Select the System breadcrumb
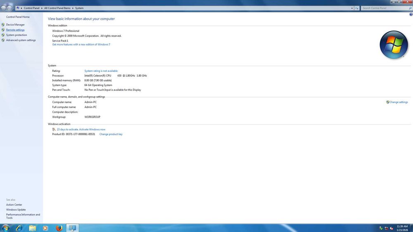This screenshot has height=232, width=413. pos(79,8)
